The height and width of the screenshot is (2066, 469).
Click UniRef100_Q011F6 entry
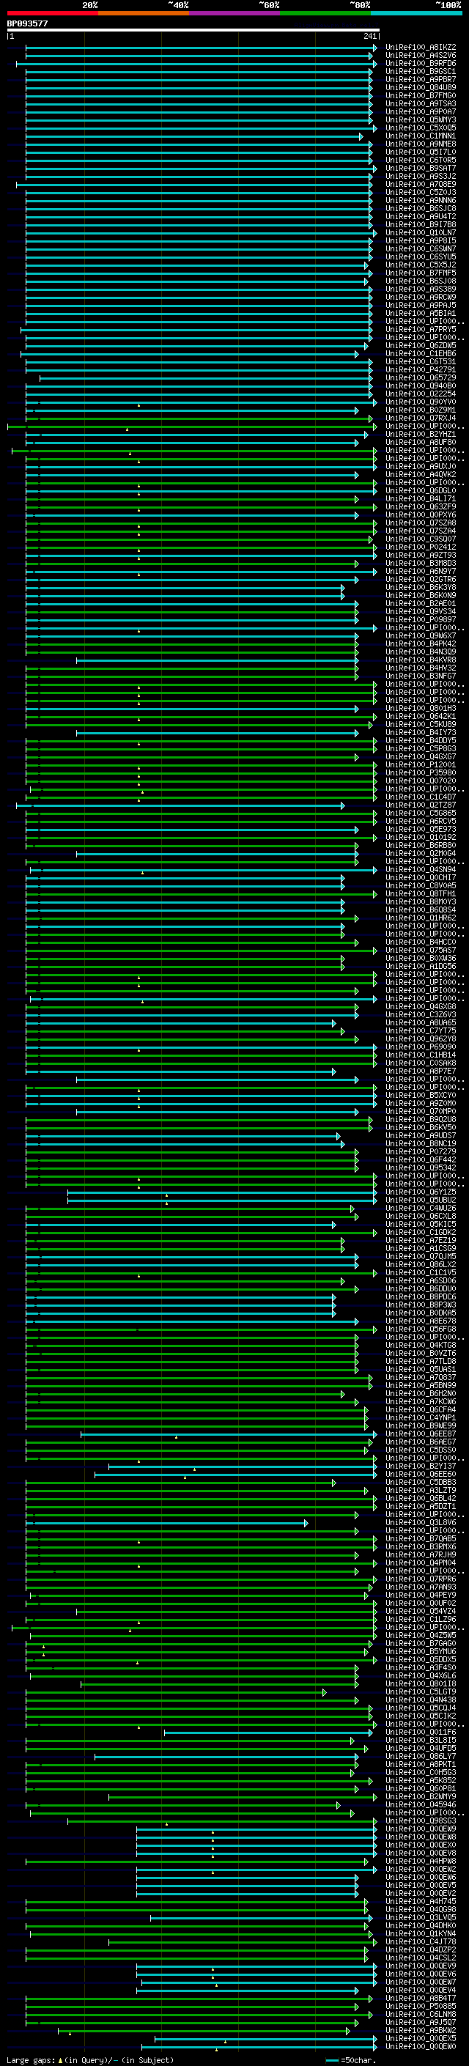[x=421, y=1732]
